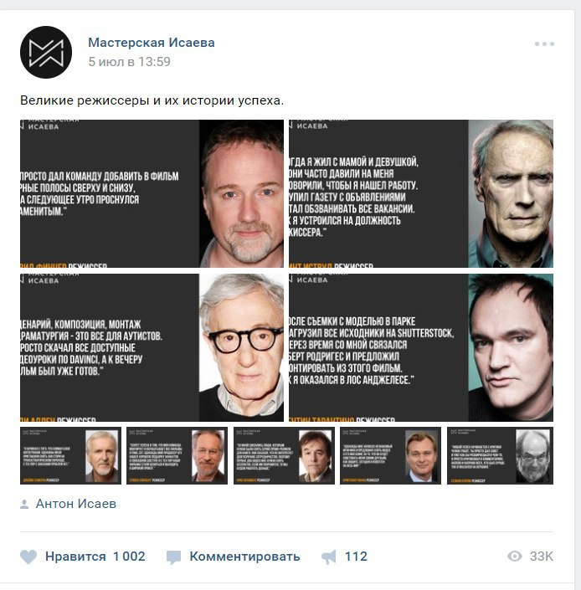Open the photo of man with black glasses

coord(152,347)
